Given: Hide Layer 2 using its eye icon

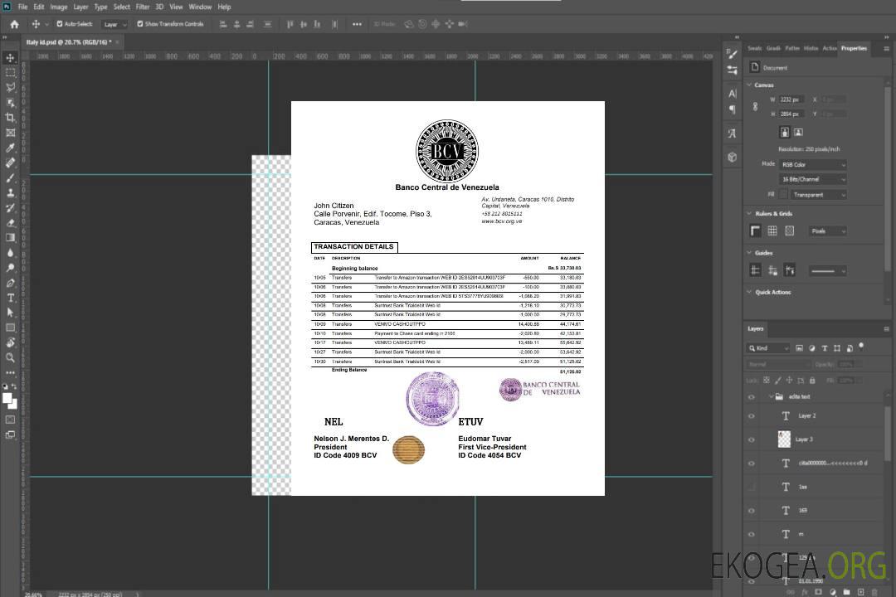Looking at the screenshot, I should tap(752, 416).
